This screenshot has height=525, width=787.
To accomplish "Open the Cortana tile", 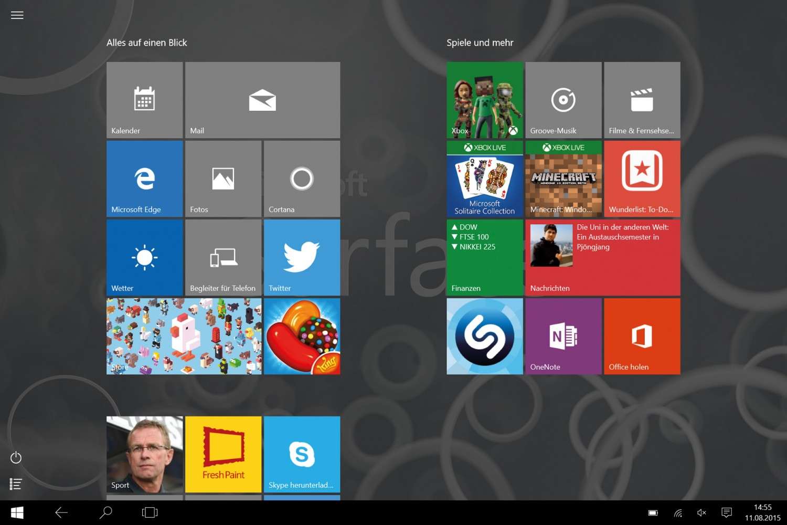I will point(302,178).
